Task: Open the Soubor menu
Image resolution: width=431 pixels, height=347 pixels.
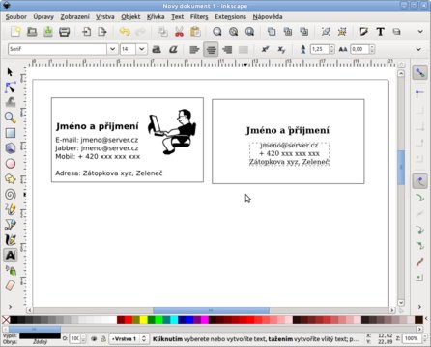Action: tap(16, 16)
